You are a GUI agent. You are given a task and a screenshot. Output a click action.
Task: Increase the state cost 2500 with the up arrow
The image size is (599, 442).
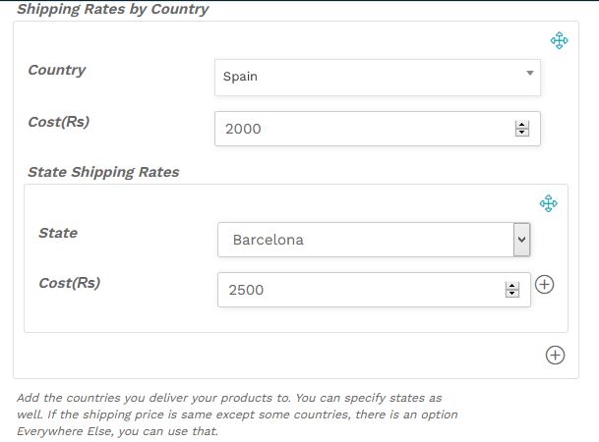511,286
